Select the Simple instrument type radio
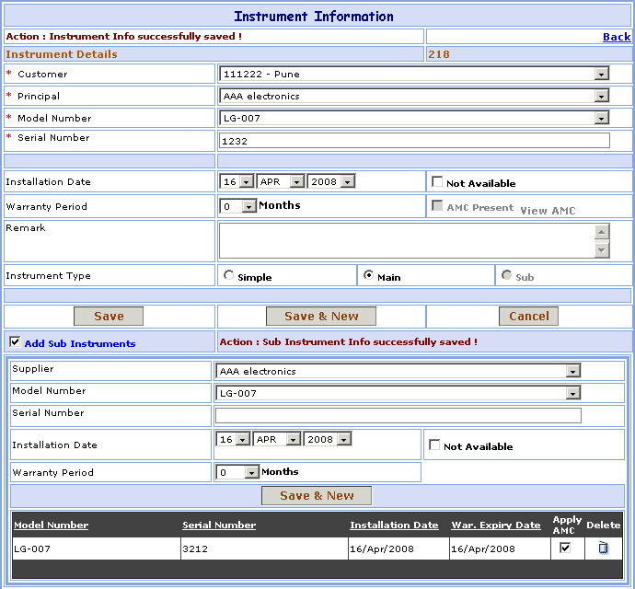The width and height of the screenshot is (635, 589). 229,275
